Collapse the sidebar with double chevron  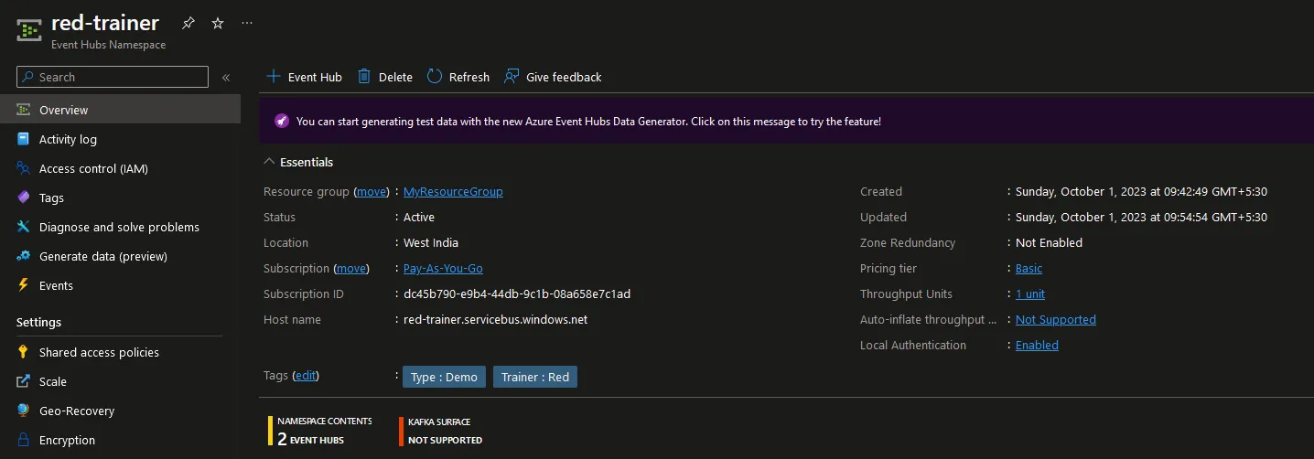pos(226,78)
